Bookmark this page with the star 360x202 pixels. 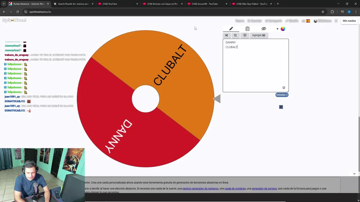[x=323, y=12]
